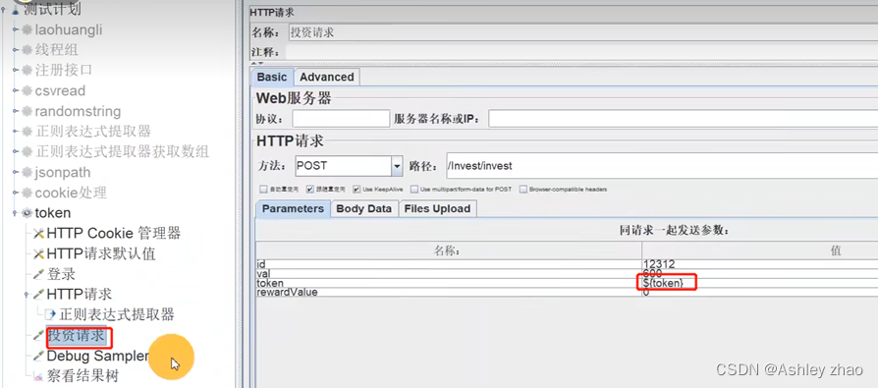
Task: Open the 方法 POST method dropdown
Action: [x=397, y=166]
